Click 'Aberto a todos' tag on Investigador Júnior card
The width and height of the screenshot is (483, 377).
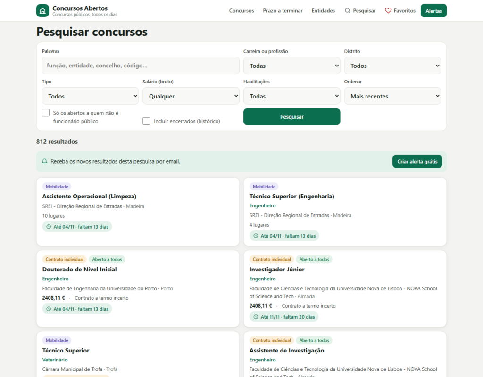[x=314, y=260]
